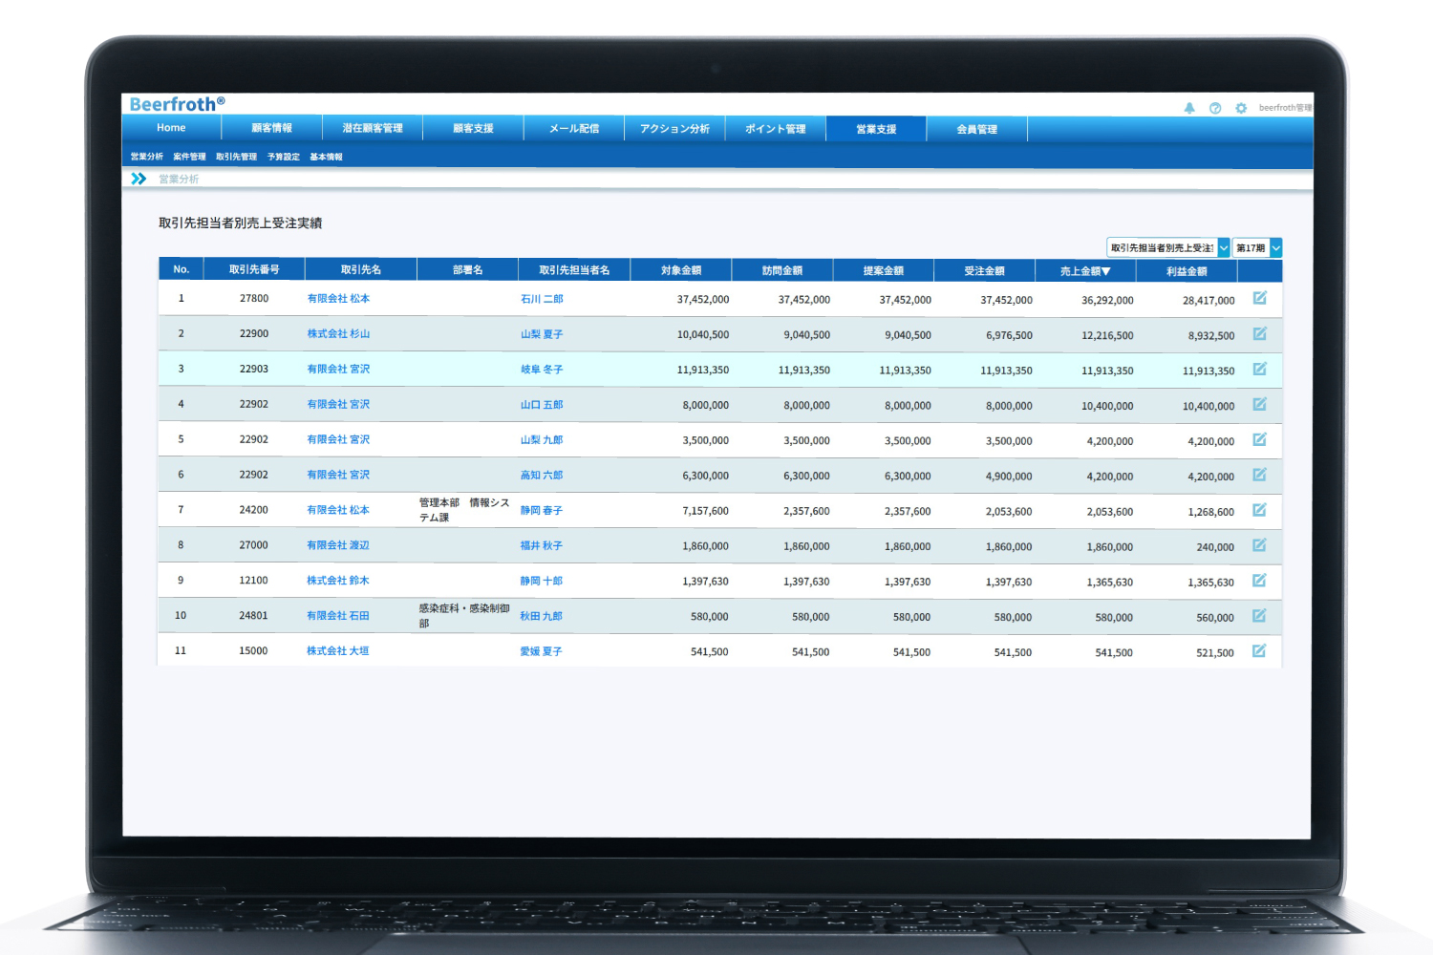Open contact person 石川 二郎

click(x=542, y=299)
